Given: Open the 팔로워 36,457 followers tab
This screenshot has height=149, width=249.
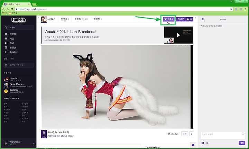Looking at the screenshot, I should pyautogui.click(x=81, y=19).
